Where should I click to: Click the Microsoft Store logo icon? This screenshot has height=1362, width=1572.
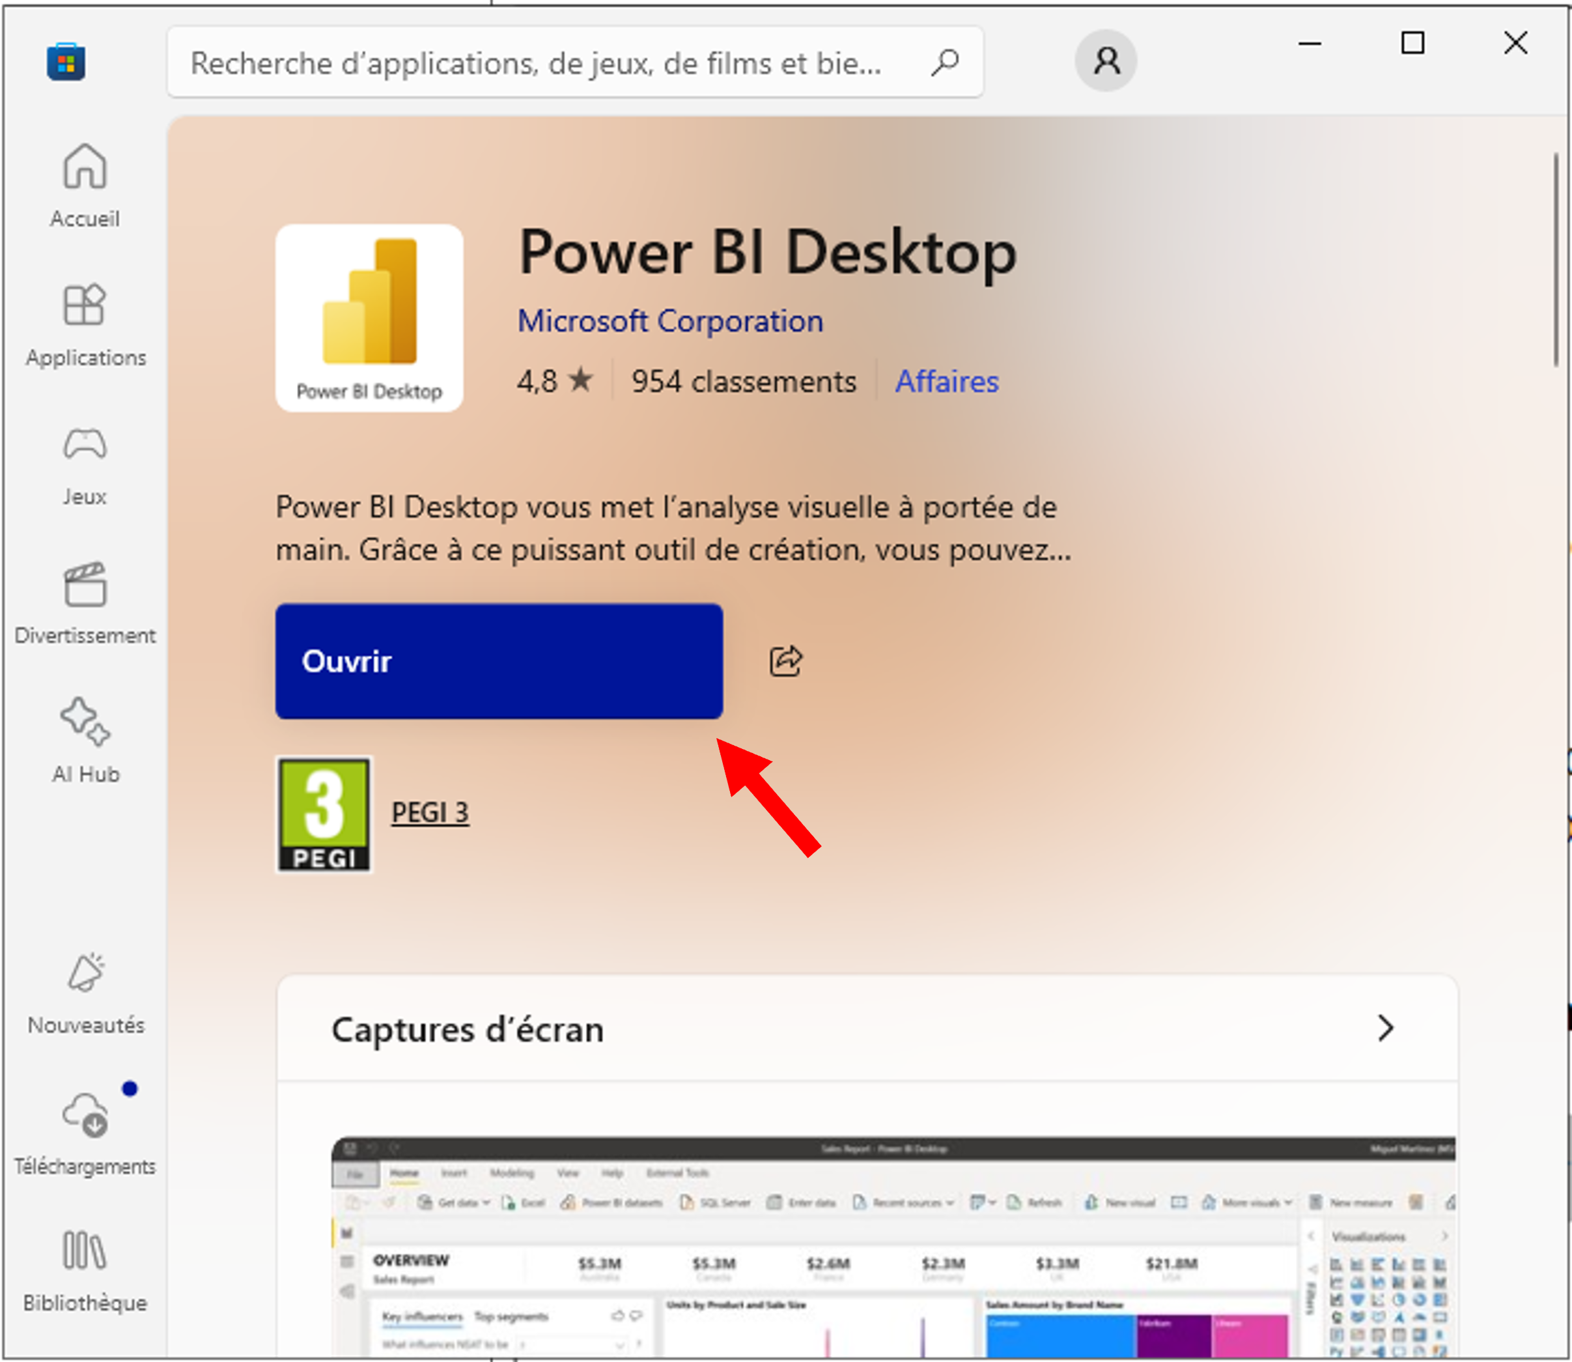66,62
